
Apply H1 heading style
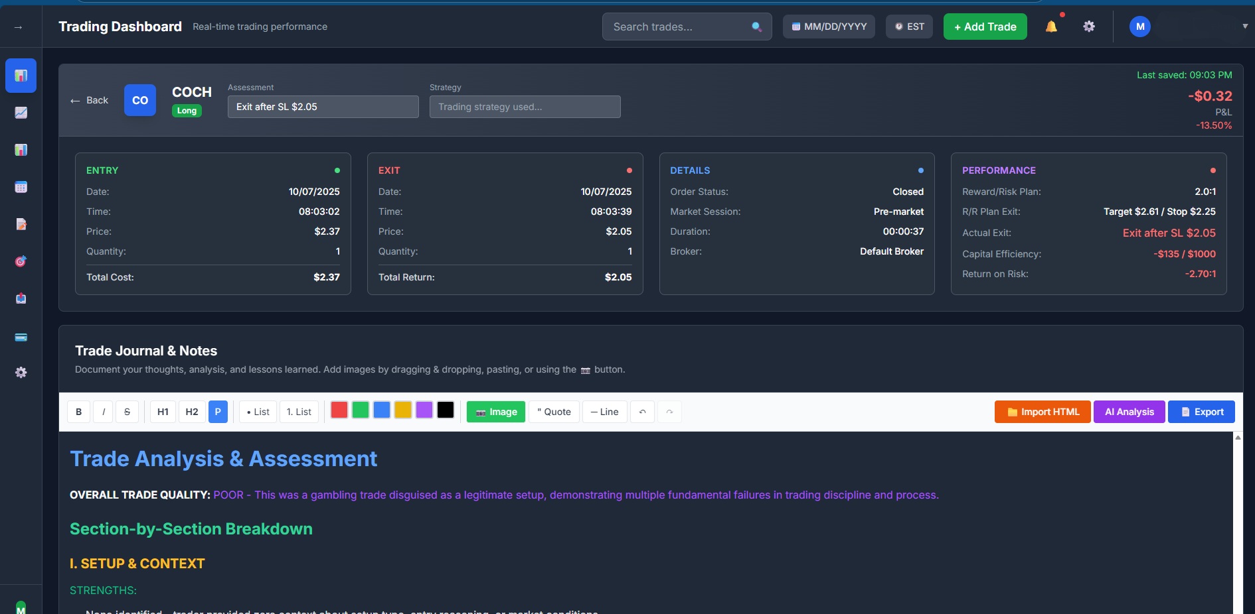163,412
